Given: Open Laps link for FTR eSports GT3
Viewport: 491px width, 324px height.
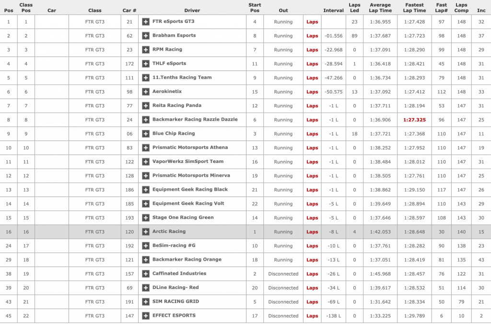Looking at the screenshot, I should tap(312, 22).
